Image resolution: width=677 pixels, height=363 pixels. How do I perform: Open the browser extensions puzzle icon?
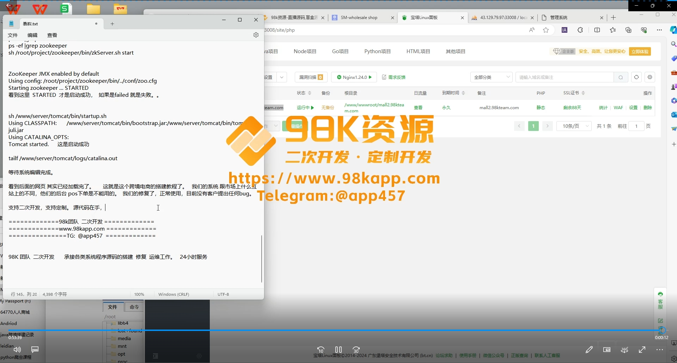coord(580,30)
